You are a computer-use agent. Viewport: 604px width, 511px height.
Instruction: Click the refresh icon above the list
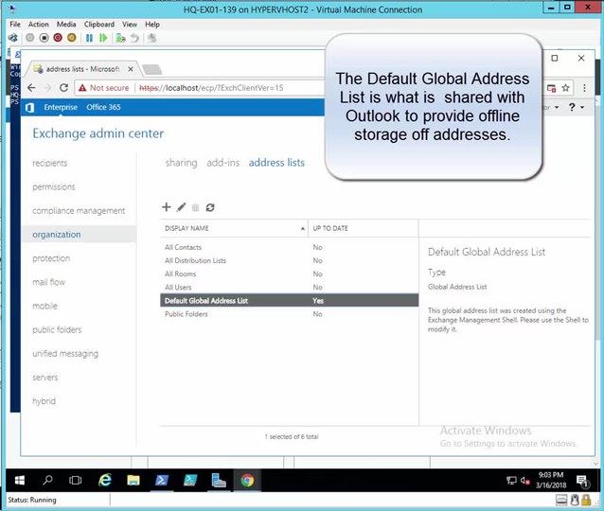click(x=210, y=206)
